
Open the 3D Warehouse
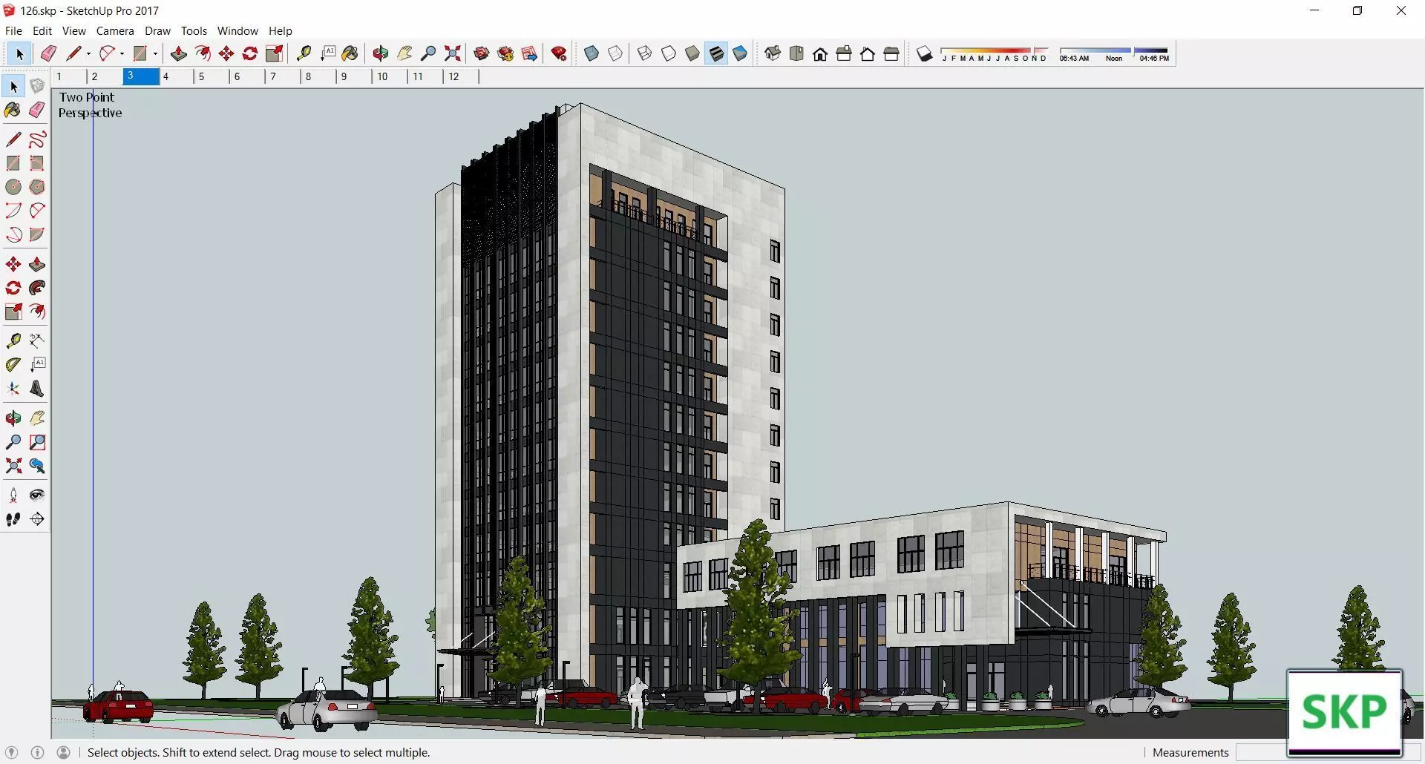pyautogui.click(x=482, y=53)
